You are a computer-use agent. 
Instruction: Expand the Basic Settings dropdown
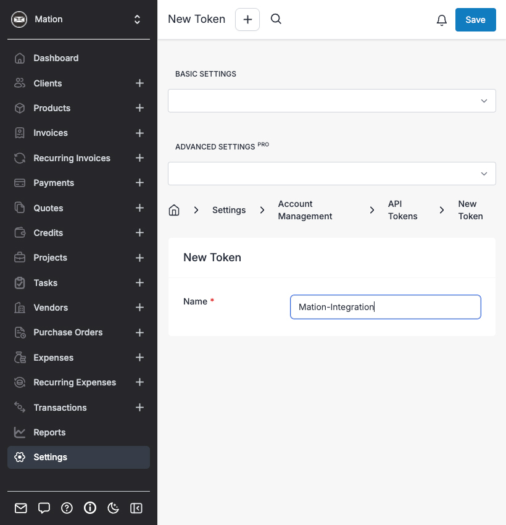[332, 101]
